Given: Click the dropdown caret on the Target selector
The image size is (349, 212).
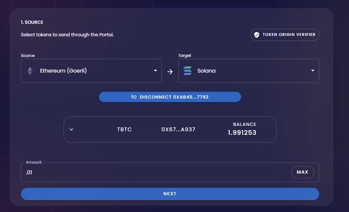Looking at the screenshot, I should [x=312, y=70].
